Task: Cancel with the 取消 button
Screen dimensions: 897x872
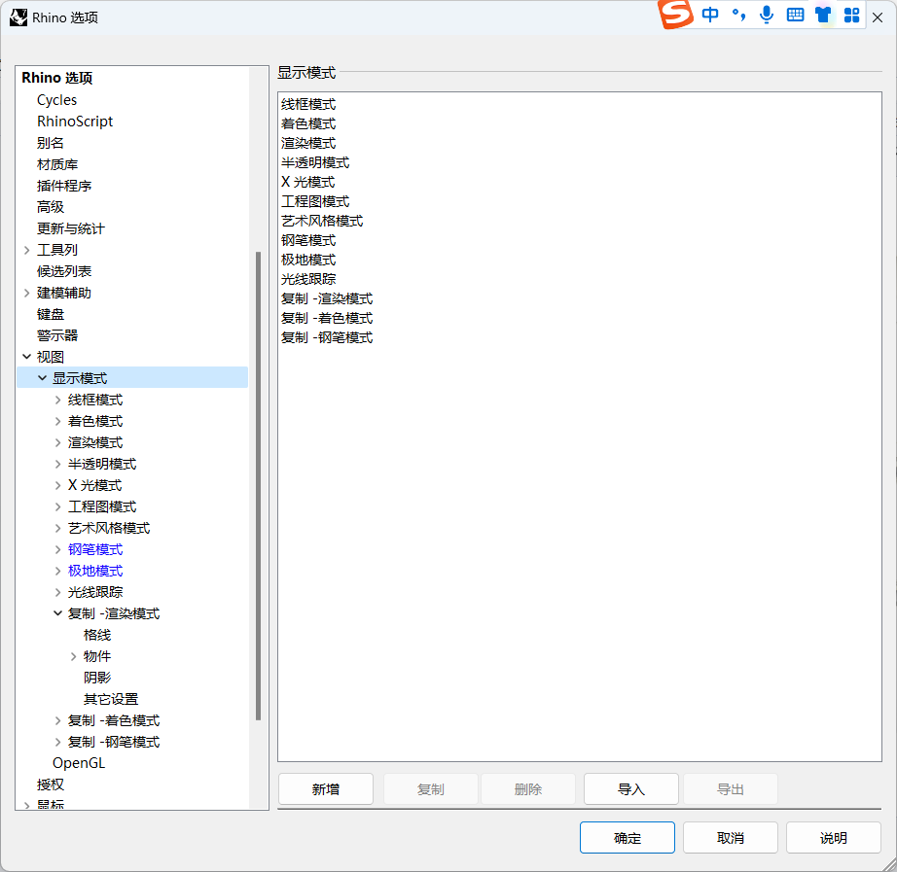Action: click(x=730, y=838)
